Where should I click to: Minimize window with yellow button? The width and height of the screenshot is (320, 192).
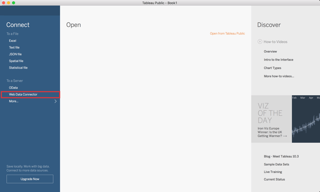(8, 3)
